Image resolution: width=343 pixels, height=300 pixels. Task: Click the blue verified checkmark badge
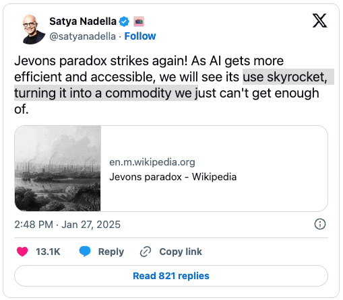(x=124, y=22)
